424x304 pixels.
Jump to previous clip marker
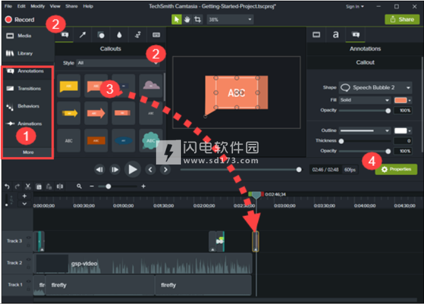click(150, 170)
